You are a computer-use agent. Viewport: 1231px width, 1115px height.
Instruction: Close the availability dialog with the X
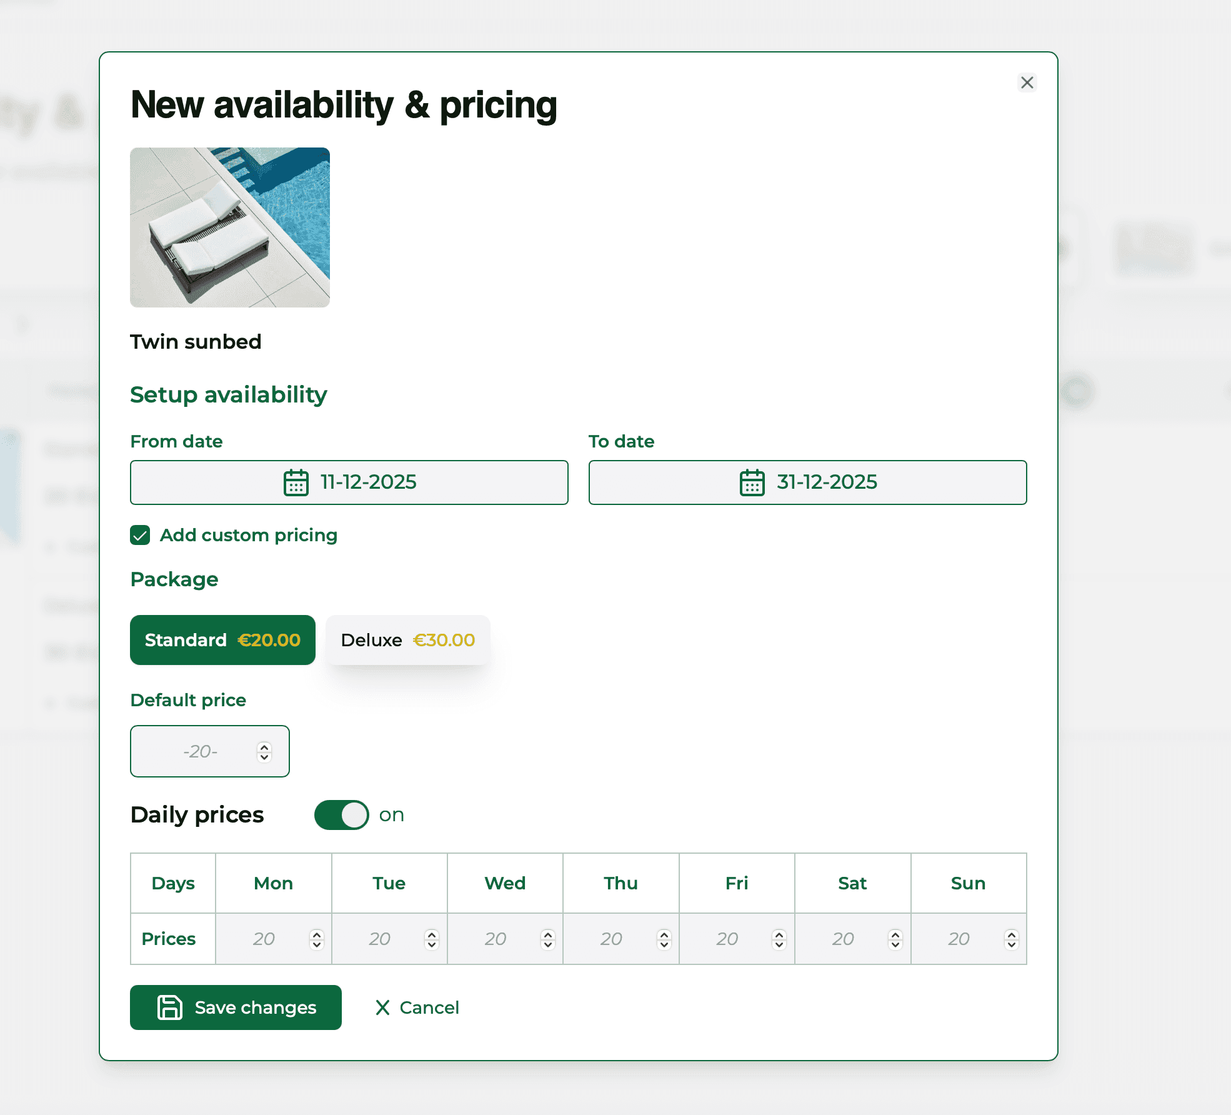coord(1027,82)
